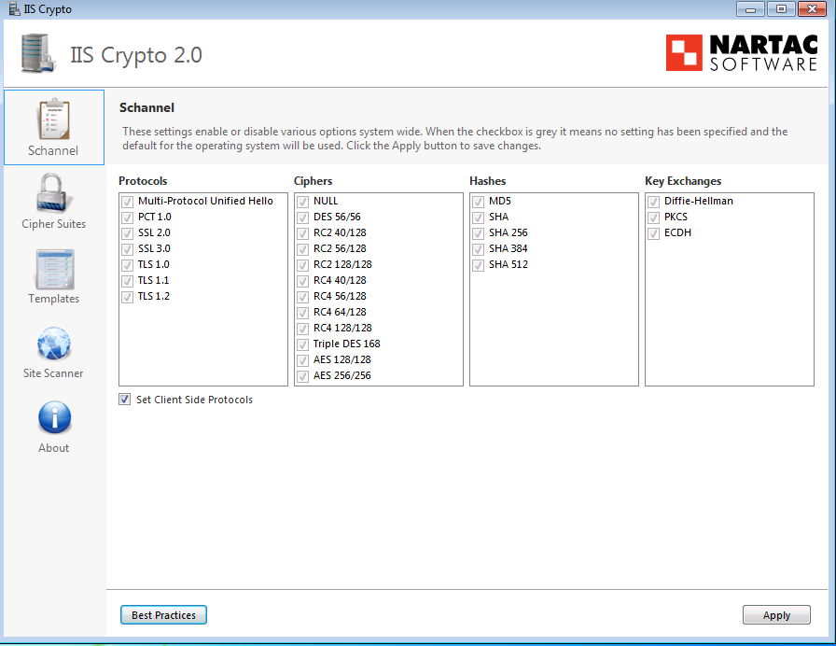Select the Cipher Suites sidebar label
The height and width of the screenshot is (646, 836).
[54, 224]
